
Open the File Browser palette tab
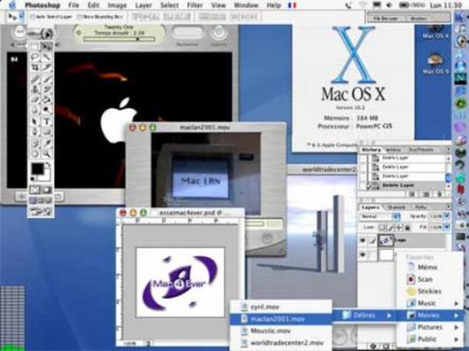386,19
